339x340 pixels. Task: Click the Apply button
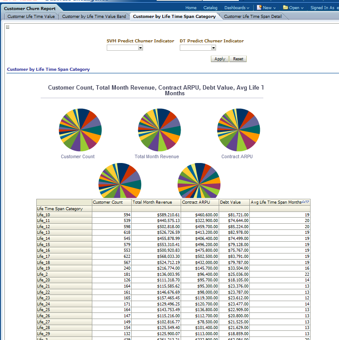pyautogui.click(x=220, y=59)
